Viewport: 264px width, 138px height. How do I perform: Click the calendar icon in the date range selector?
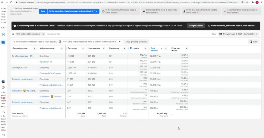tap(220, 34)
